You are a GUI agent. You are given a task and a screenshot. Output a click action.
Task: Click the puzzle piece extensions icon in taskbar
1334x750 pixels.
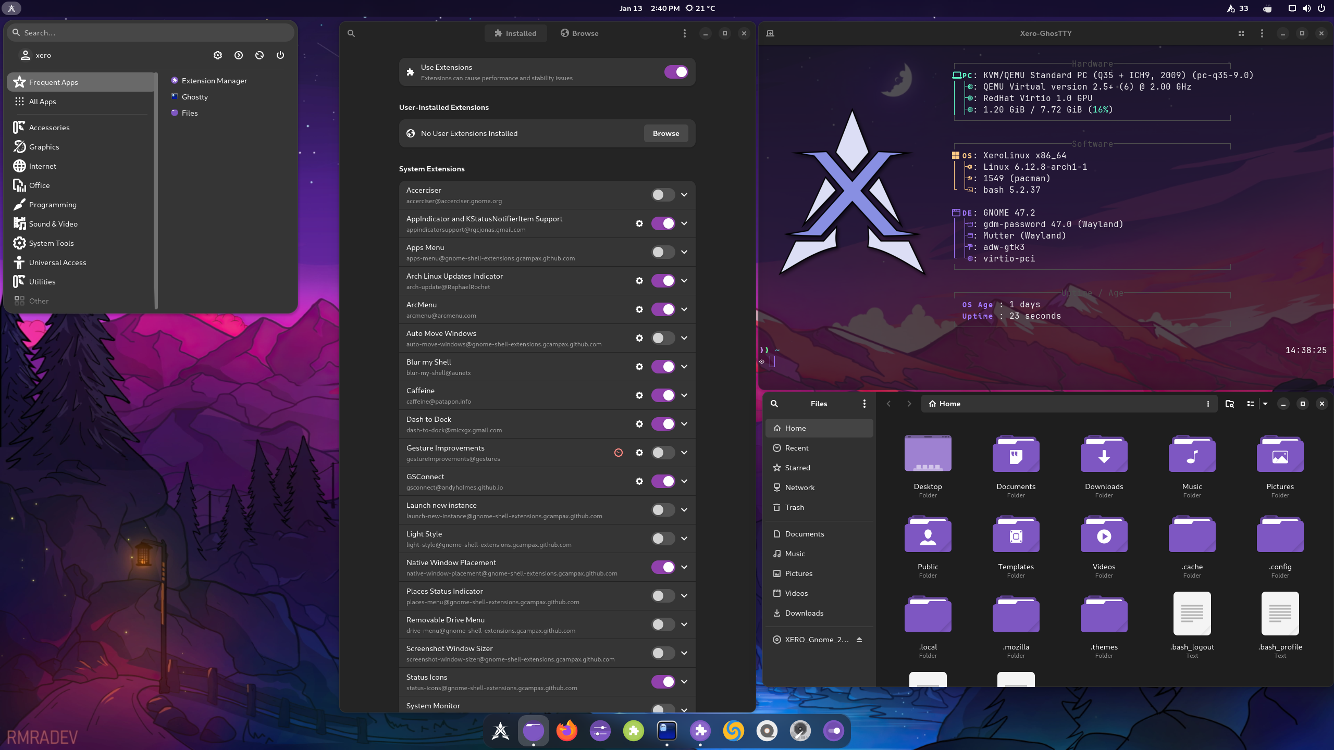[700, 730]
